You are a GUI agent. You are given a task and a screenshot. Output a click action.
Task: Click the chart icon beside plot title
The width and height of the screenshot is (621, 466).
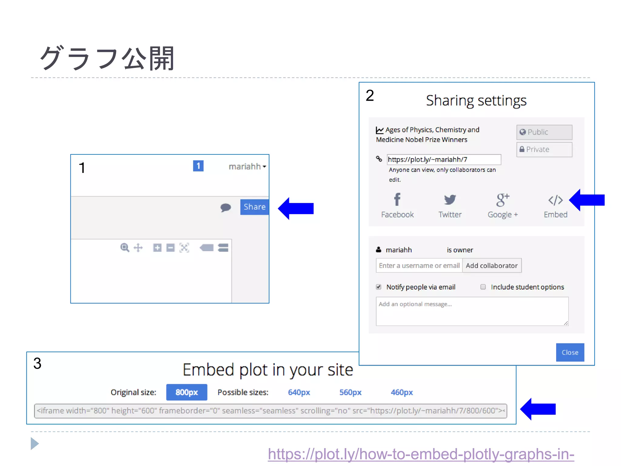click(x=380, y=130)
